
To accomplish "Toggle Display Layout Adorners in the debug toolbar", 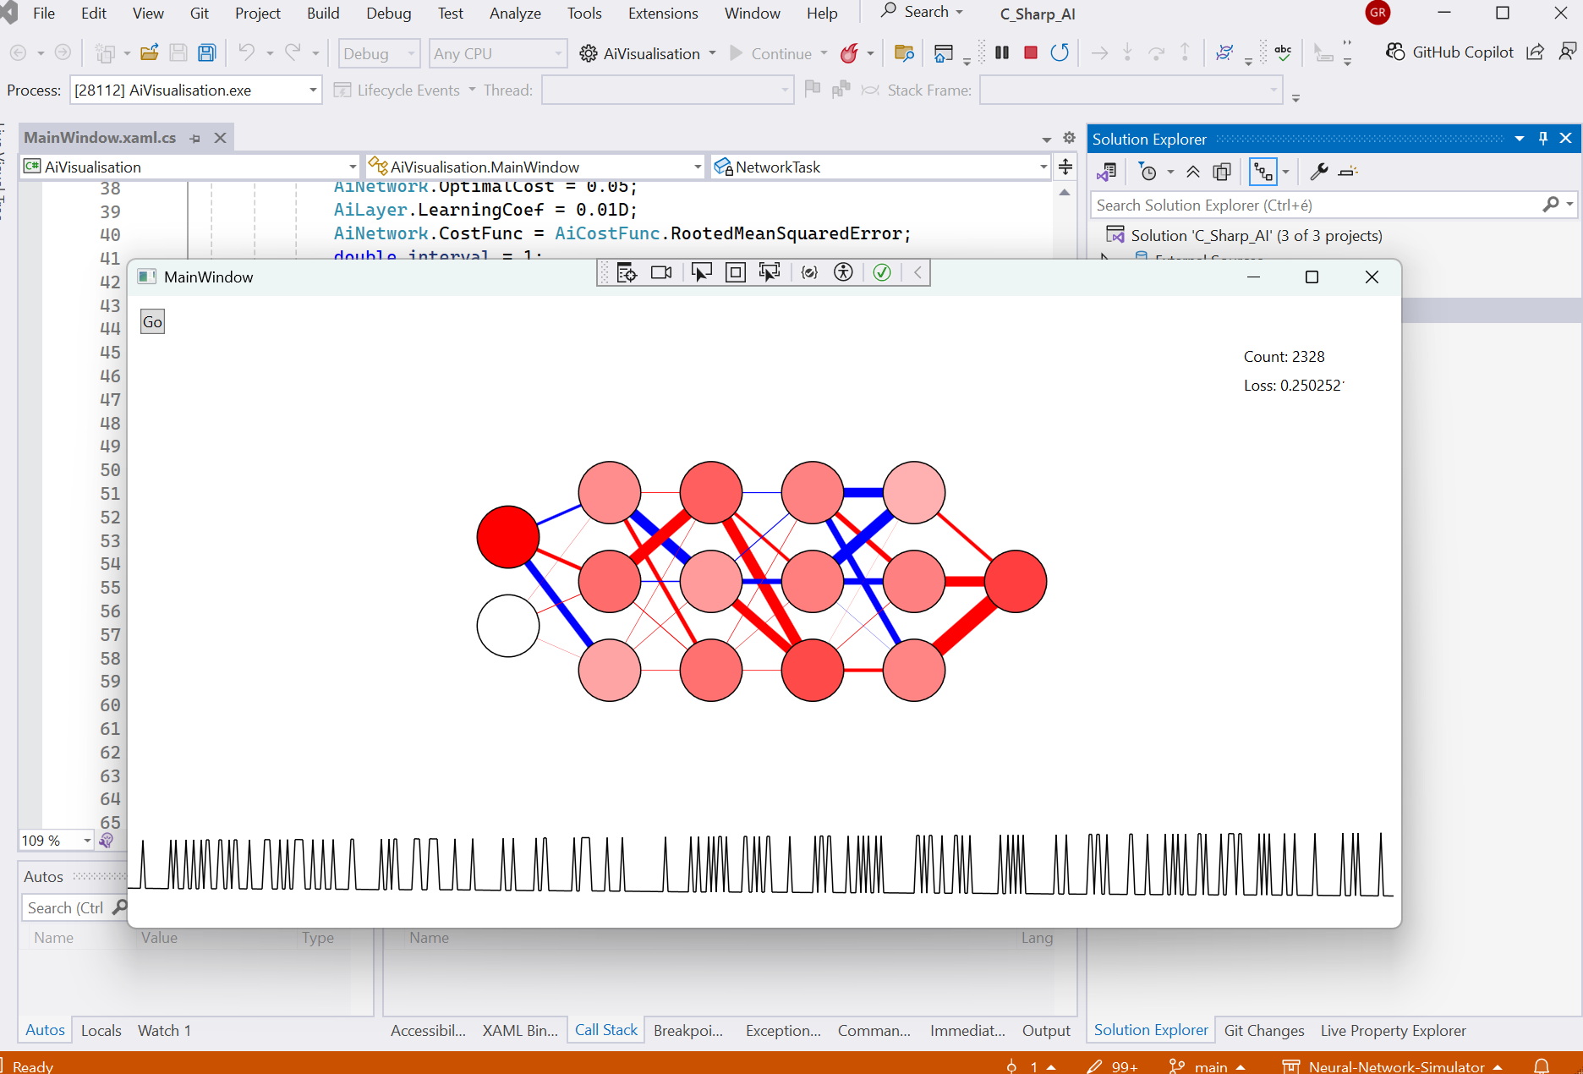I will pos(736,272).
